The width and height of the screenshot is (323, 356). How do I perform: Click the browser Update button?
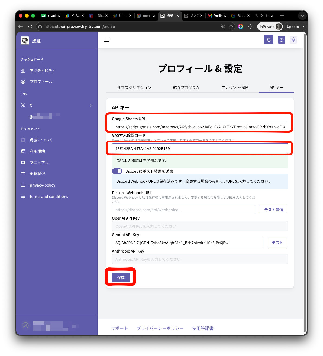tap(295, 27)
